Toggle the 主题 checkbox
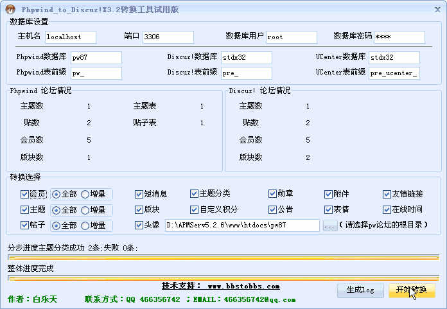 click(x=24, y=210)
